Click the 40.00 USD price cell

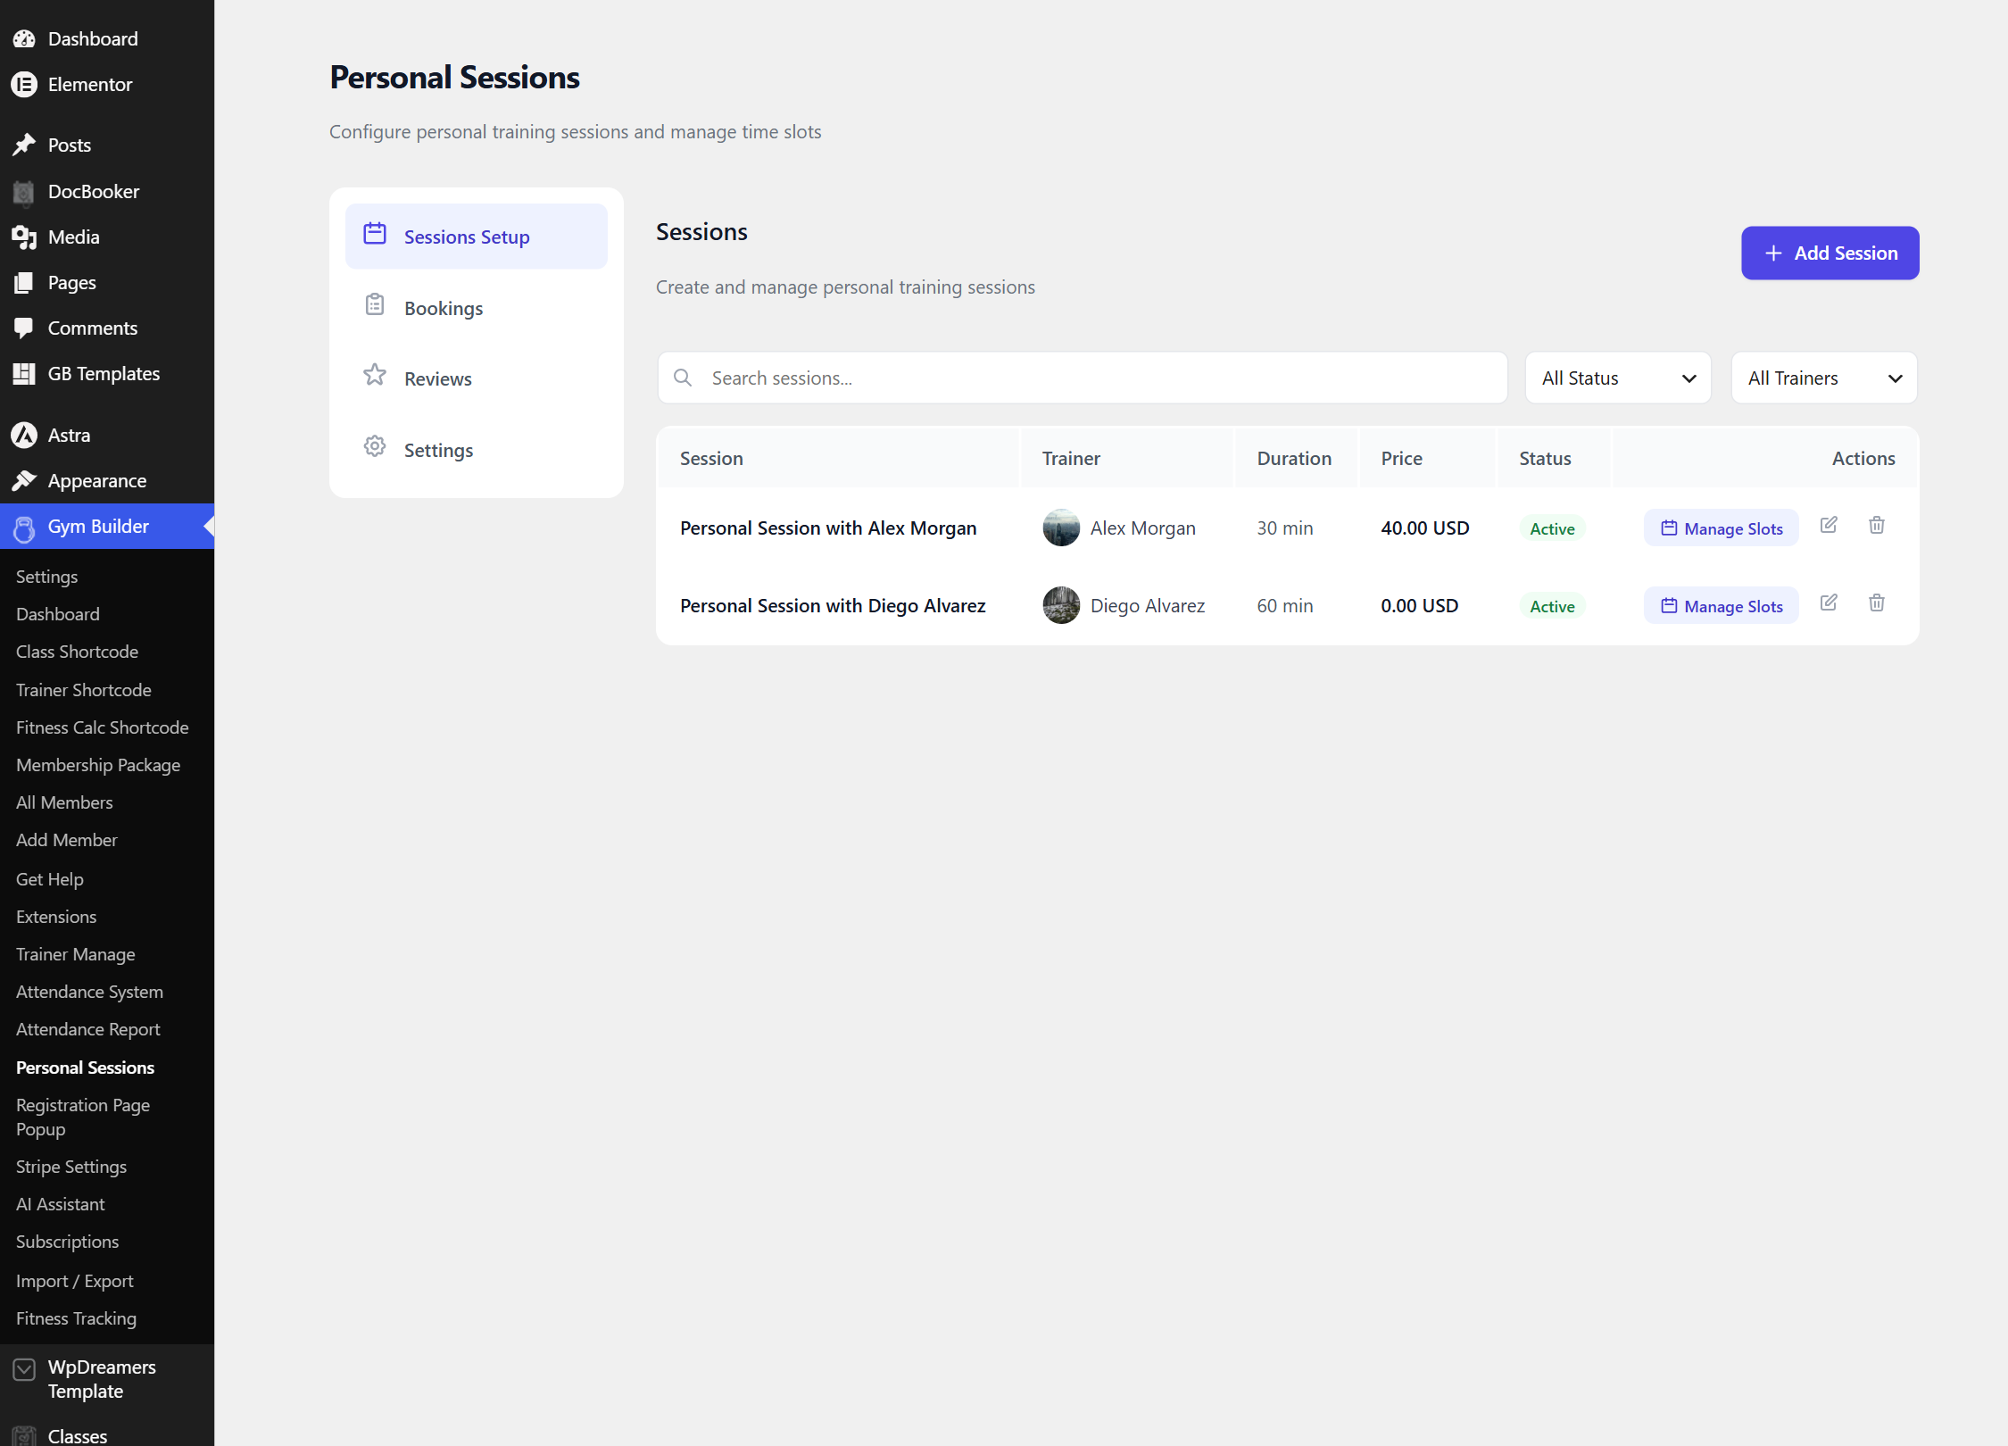[1424, 528]
